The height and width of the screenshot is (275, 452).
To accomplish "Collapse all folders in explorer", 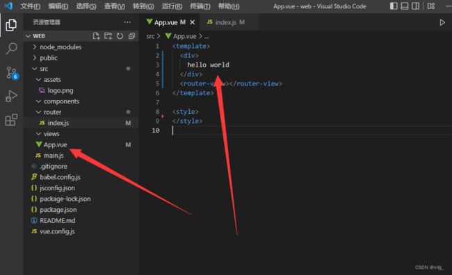I will 131,36.
